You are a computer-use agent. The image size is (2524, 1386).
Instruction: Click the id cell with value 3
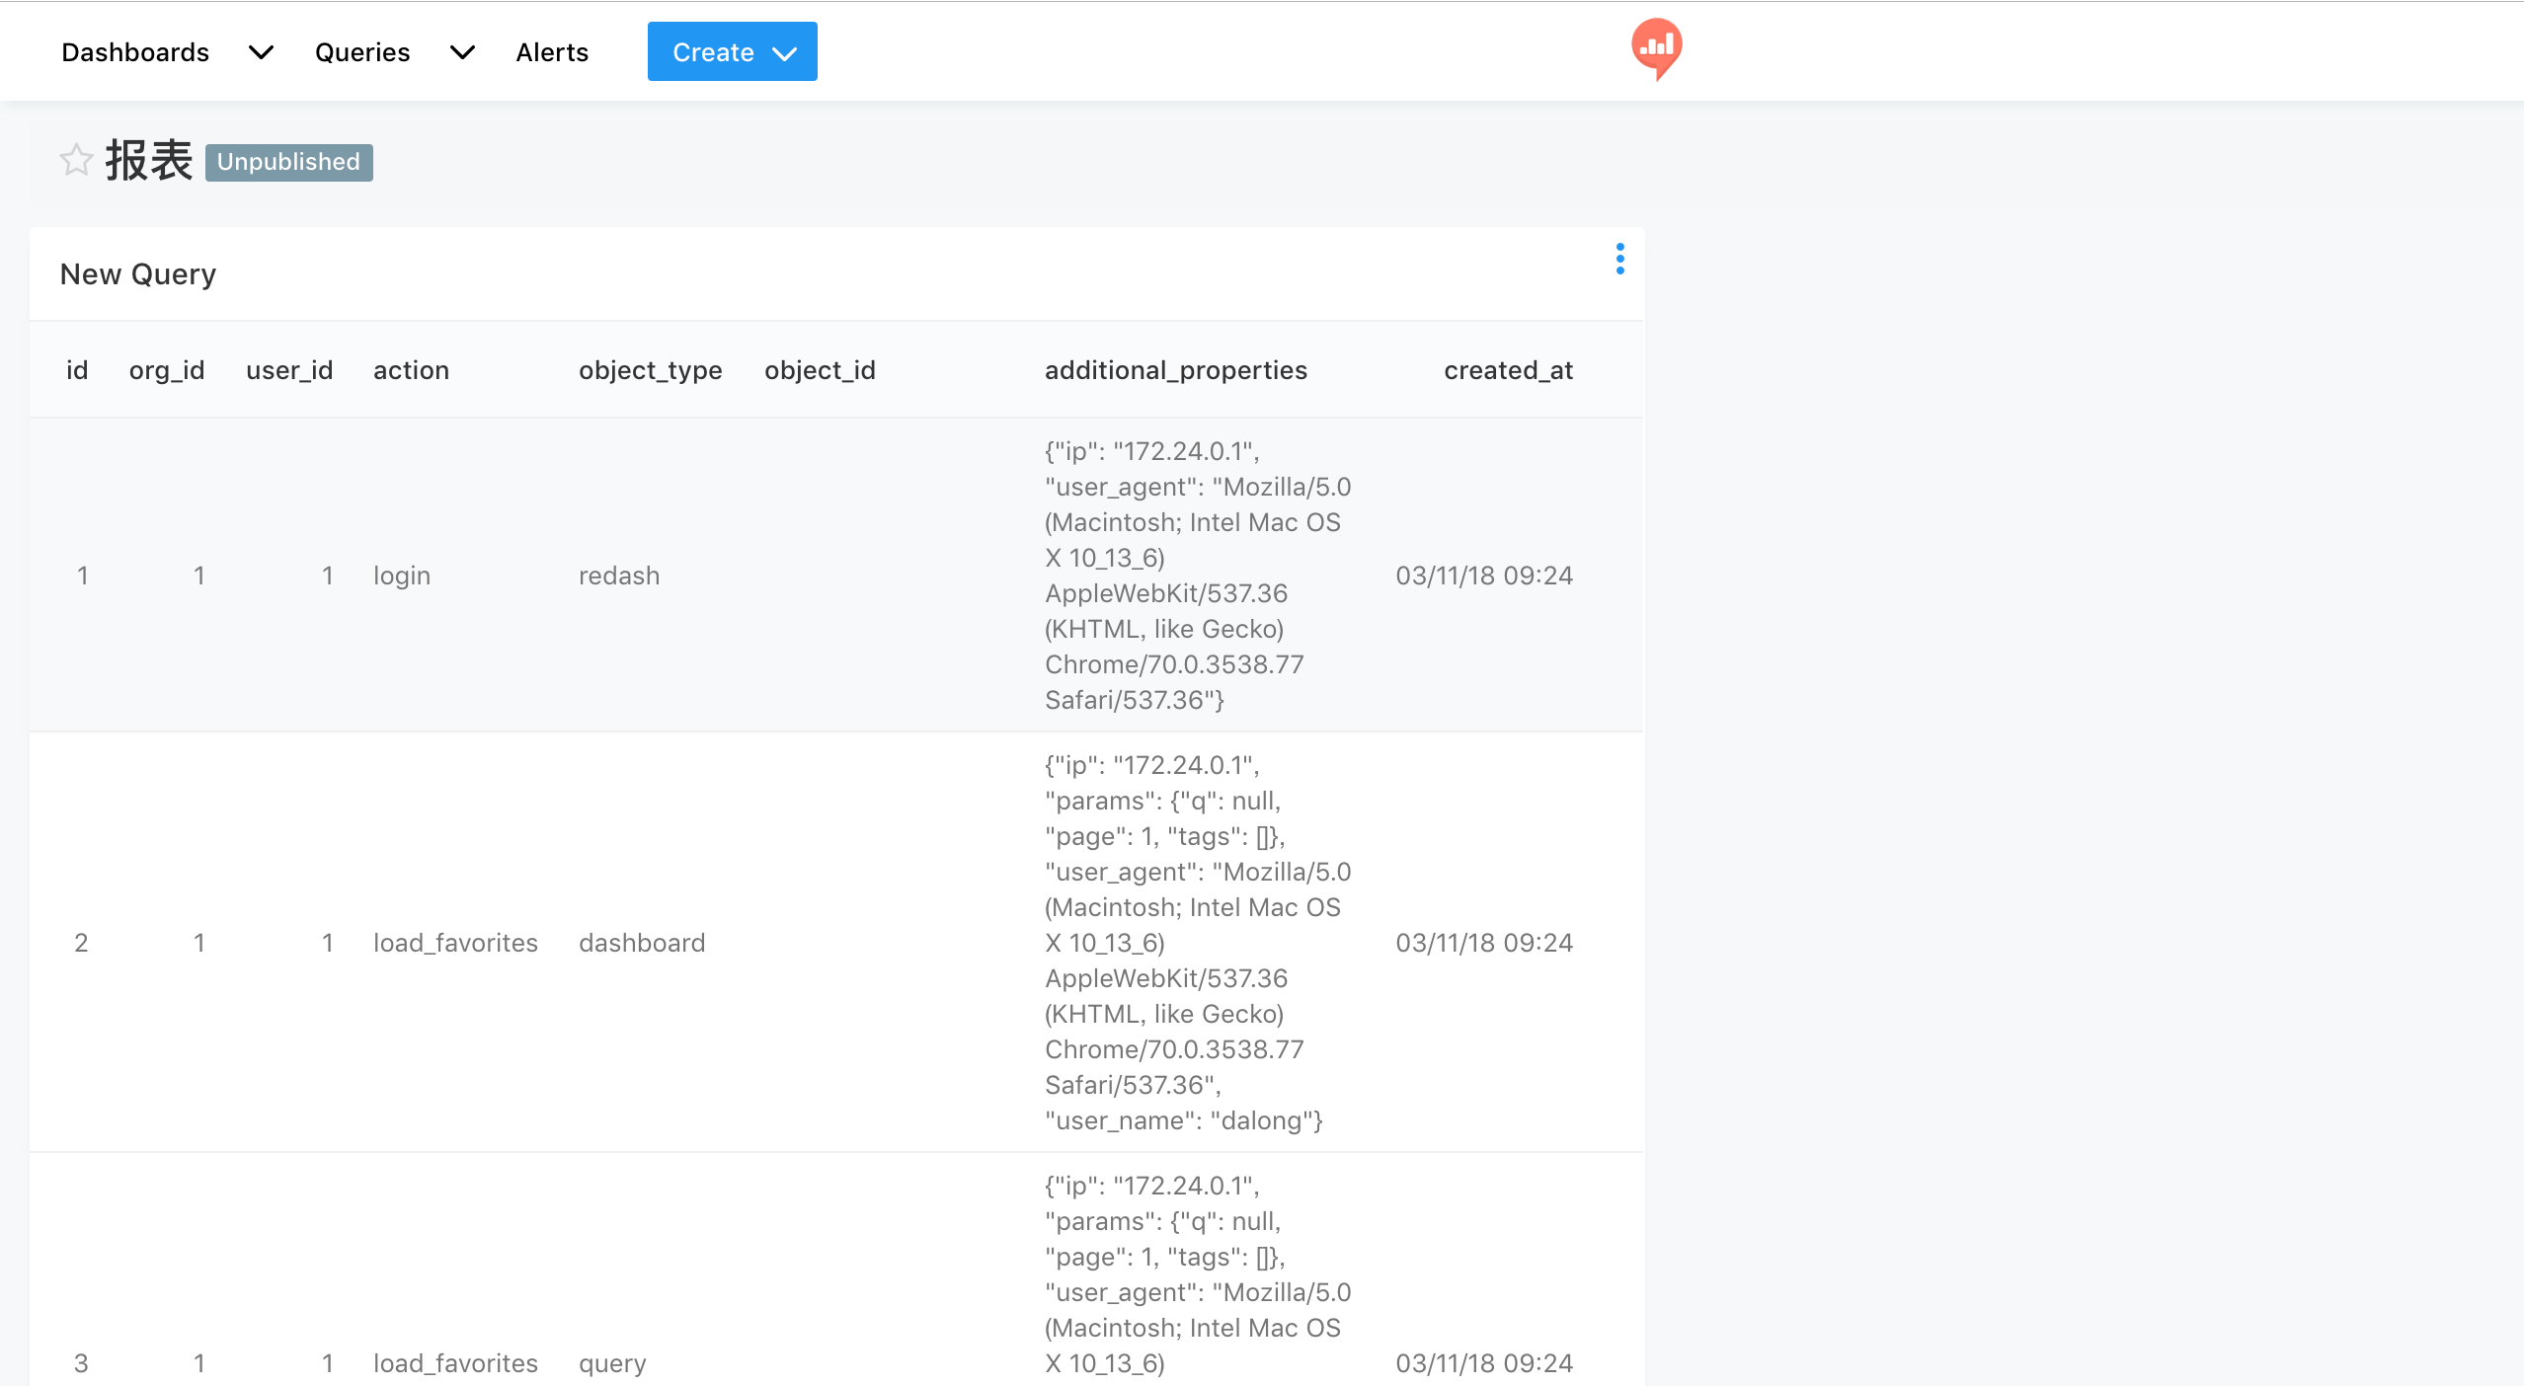pos(81,1363)
